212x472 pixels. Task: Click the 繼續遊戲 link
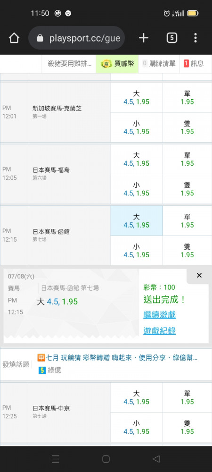pos(159,315)
